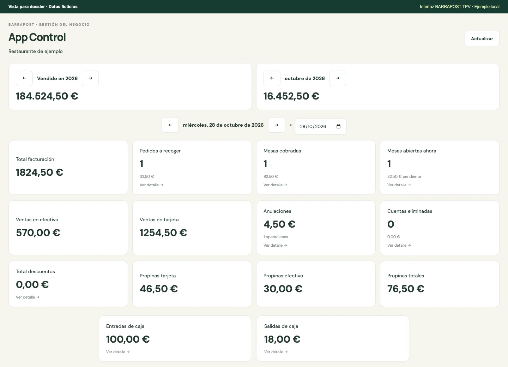The image size is (508, 367).
Task: Click the Ventas en tarjeta value 1254,50 €
Action: (163, 233)
